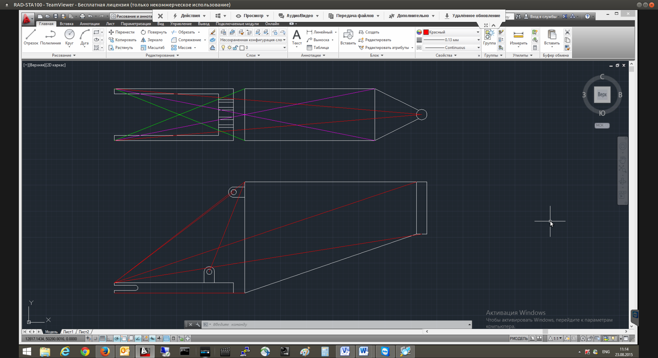Open TeamViewer Действия menu

tap(190, 16)
